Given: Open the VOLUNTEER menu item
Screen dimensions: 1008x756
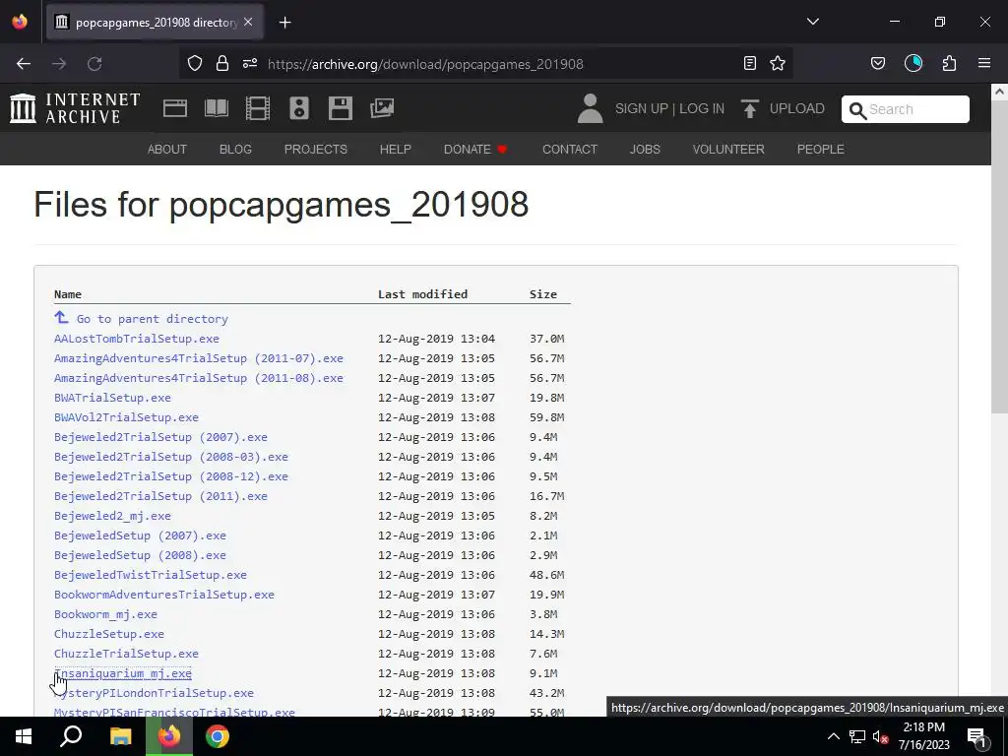Looking at the screenshot, I should click(x=728, y=150).
